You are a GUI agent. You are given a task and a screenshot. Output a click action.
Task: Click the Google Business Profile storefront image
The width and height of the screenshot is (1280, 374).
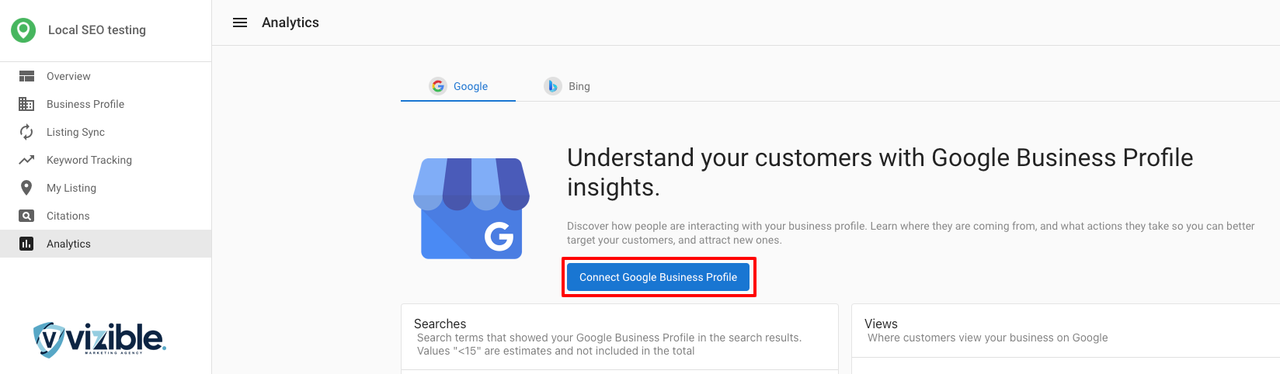471,209
